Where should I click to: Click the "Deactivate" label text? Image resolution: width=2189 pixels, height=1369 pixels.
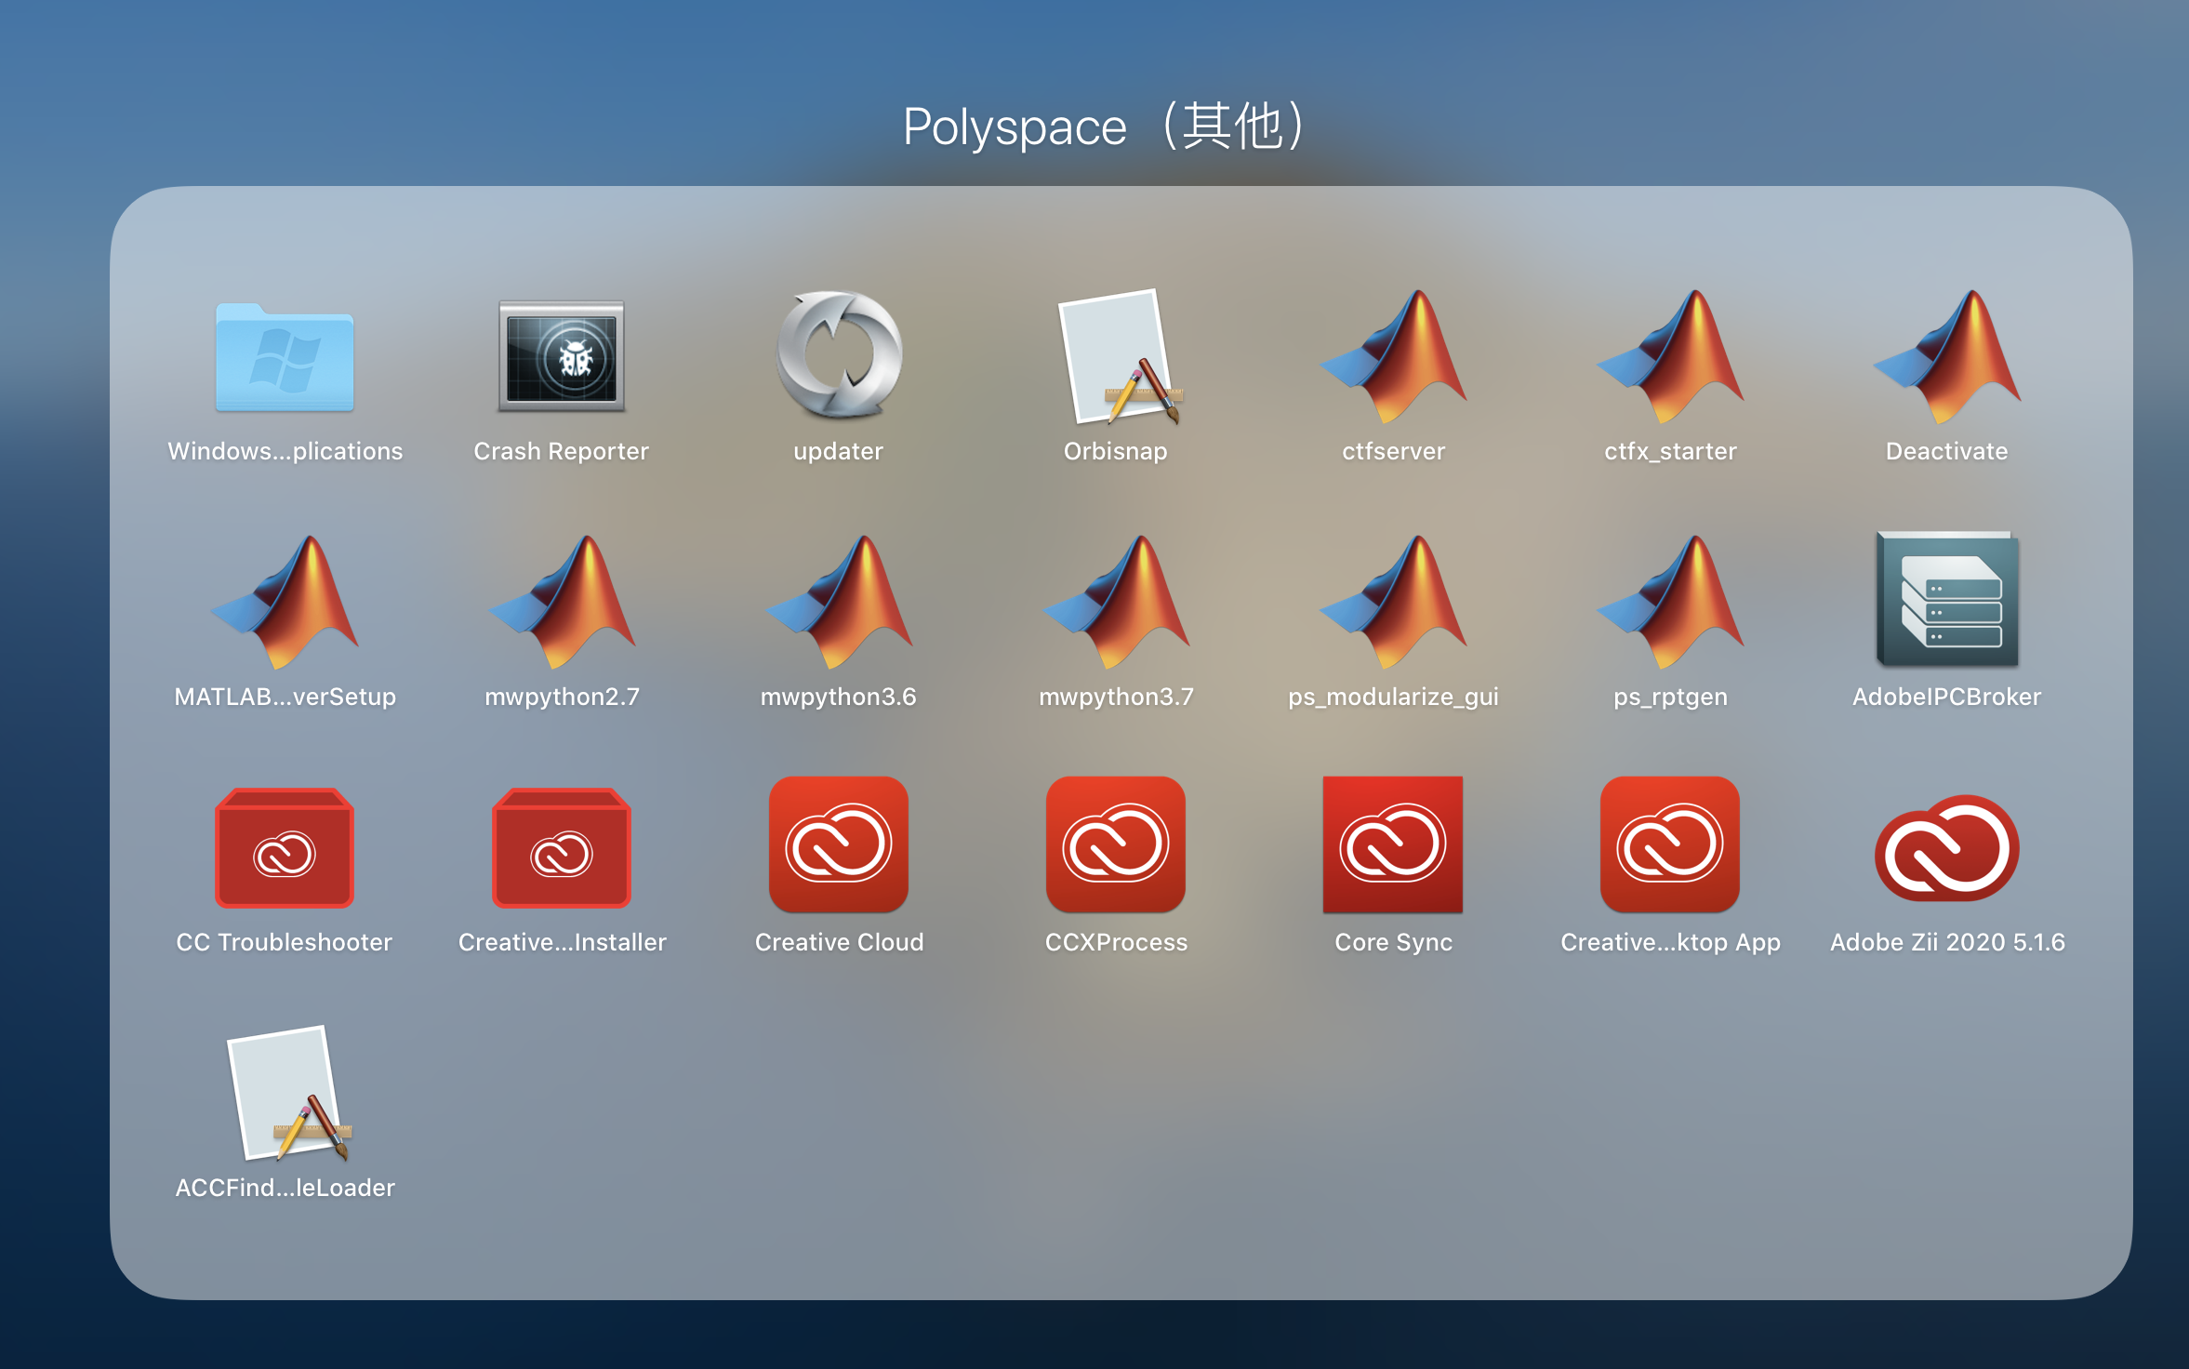coord(1947,451)
